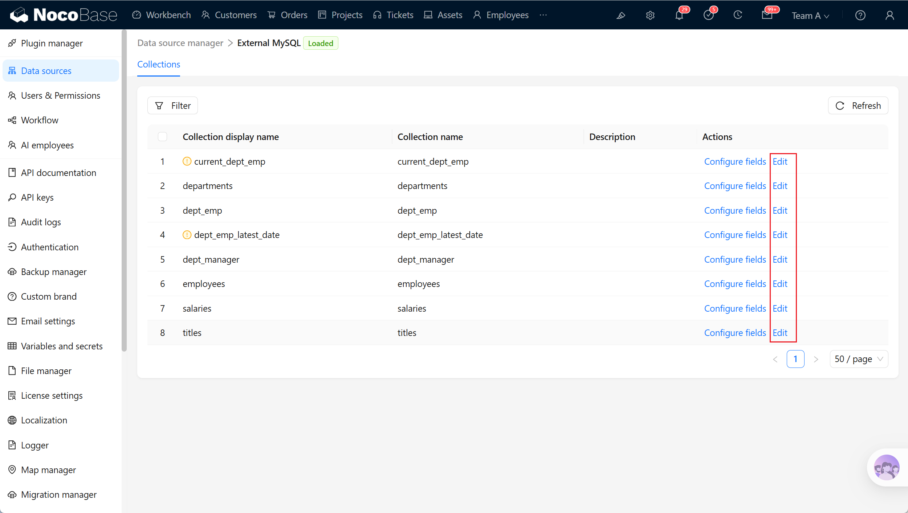Click the Refresh button

tap(858, 106)
